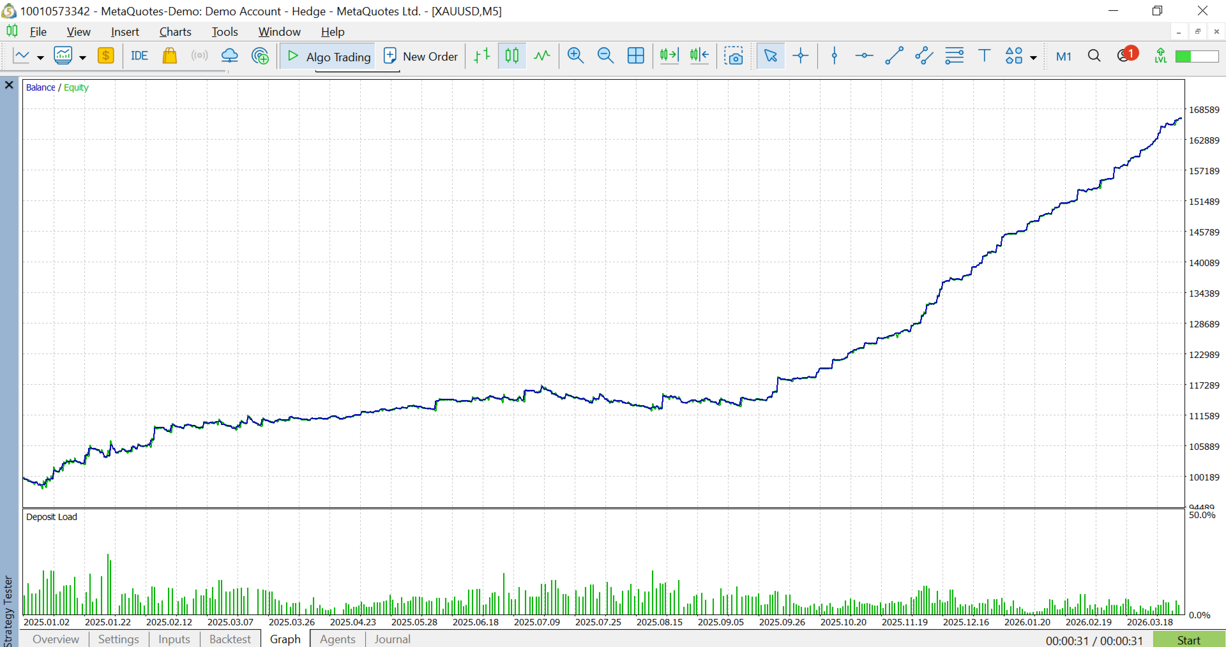Click the yellow dollar sign icon
This screenshot has width=1226, height=647.
click(106, 56)
